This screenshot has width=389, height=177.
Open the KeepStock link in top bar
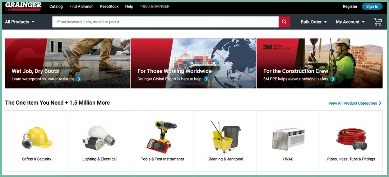109,6
